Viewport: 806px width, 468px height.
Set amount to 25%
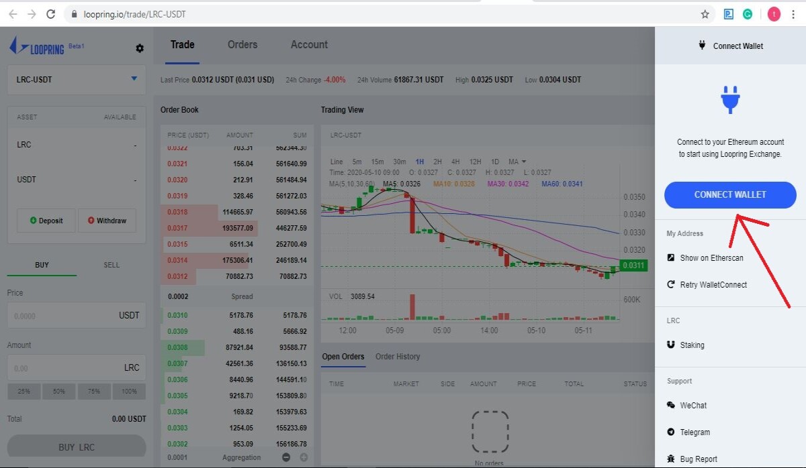(x=24, y=391)
